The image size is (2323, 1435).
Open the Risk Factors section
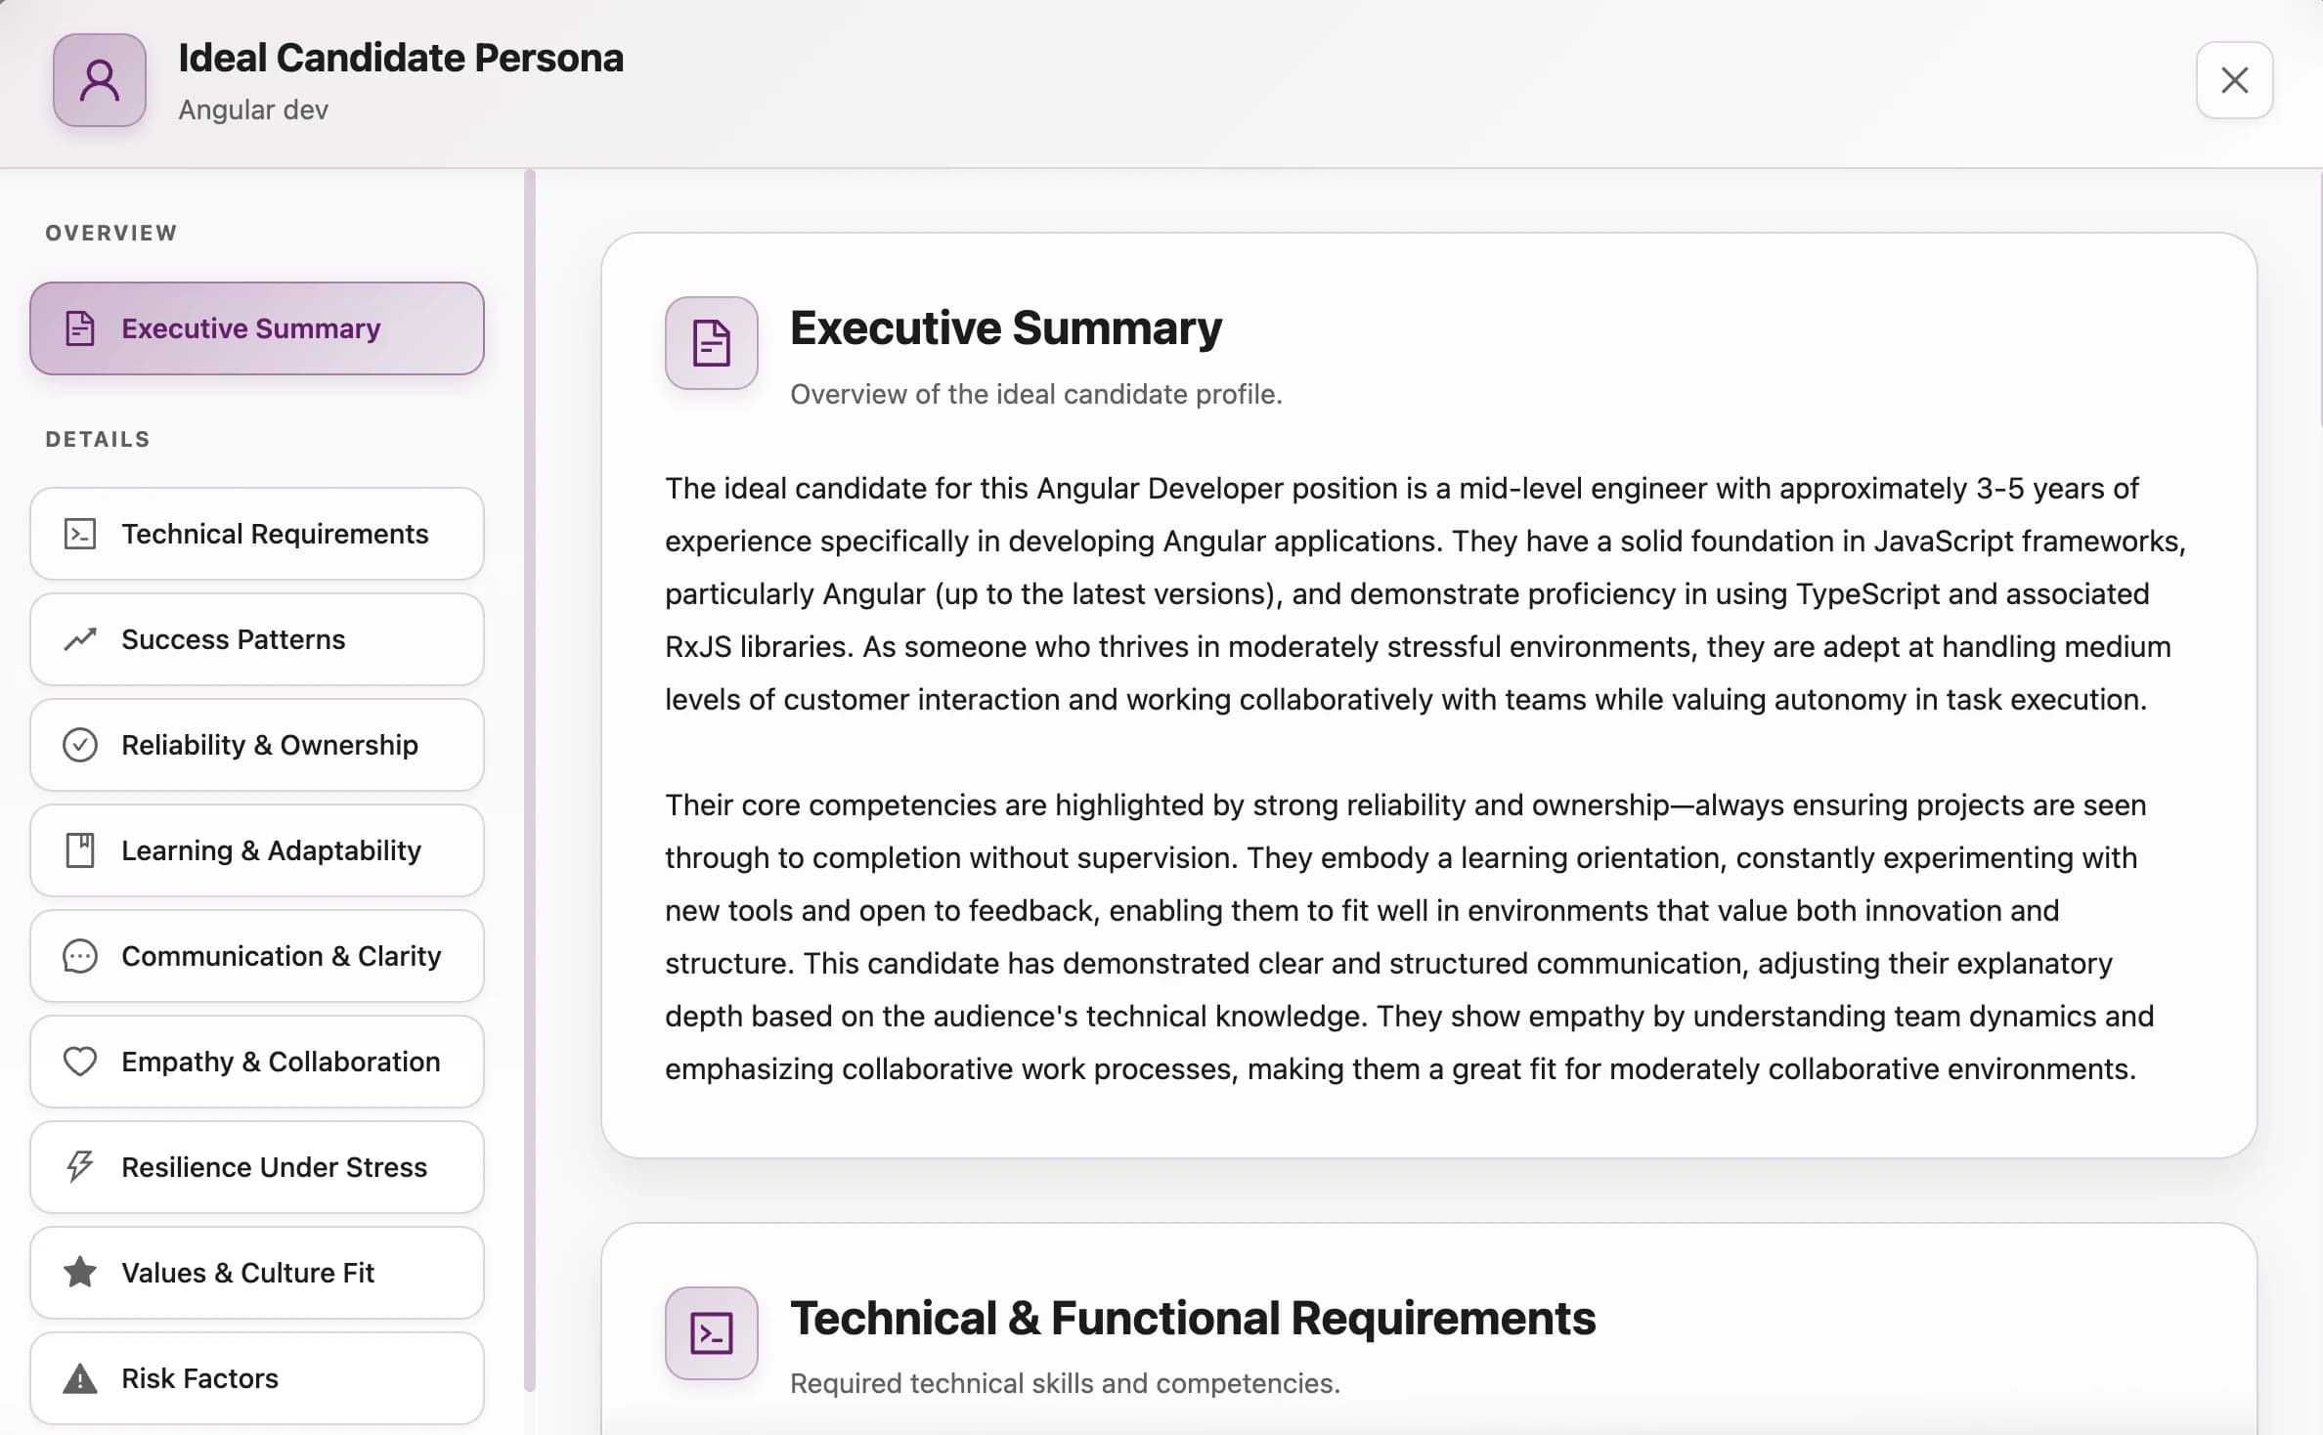point(256,1378)
